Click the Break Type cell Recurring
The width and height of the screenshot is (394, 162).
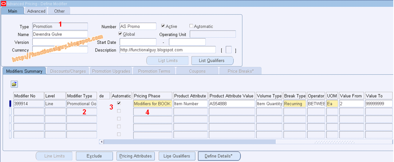(295, 103)
